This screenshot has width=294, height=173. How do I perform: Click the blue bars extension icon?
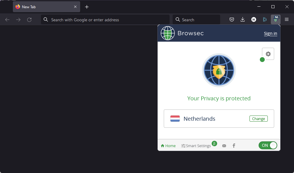264,19
